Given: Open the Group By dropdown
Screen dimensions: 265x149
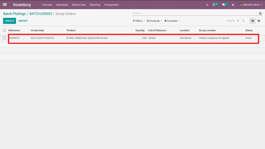Looking at the screenshot, I should click(x=154, y=21).
